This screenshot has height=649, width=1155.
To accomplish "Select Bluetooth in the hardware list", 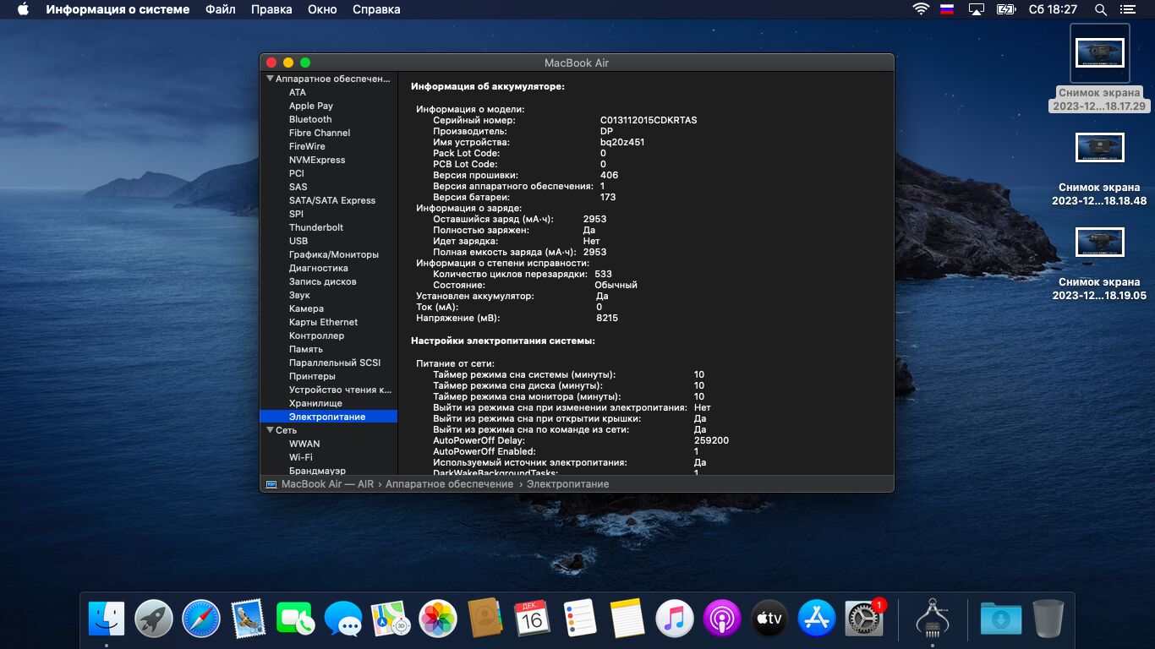I will (310, 119).
